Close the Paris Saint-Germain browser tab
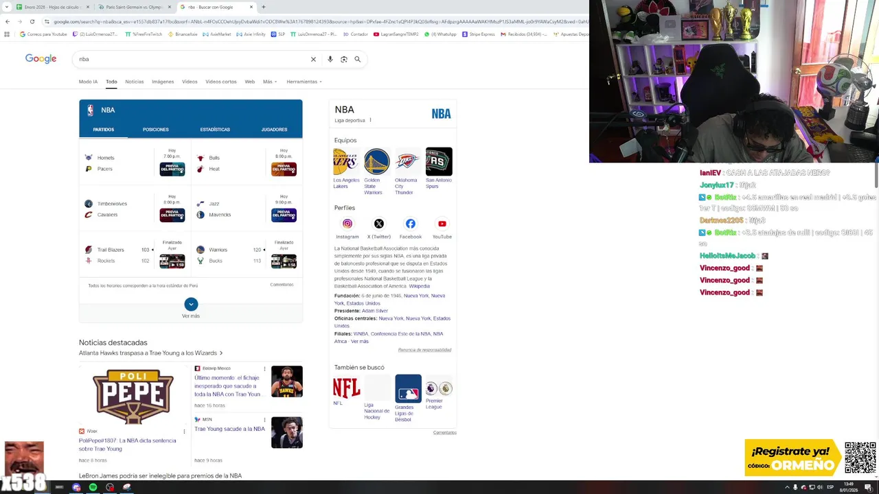Viewport: 879px width, 494px height. tap(170, 7)
